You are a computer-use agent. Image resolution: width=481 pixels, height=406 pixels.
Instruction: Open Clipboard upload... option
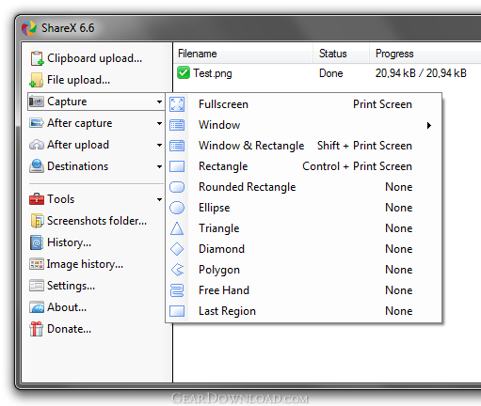94,58
